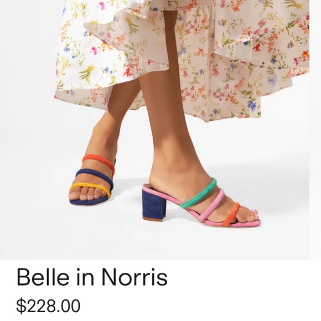Click the navy sole of the left sandal
This screenshot has width=321, height=321.
click(x=89, y=201)
